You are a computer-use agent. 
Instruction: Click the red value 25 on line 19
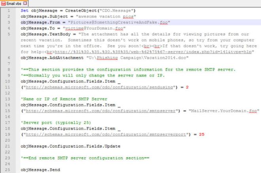(202, 134)
